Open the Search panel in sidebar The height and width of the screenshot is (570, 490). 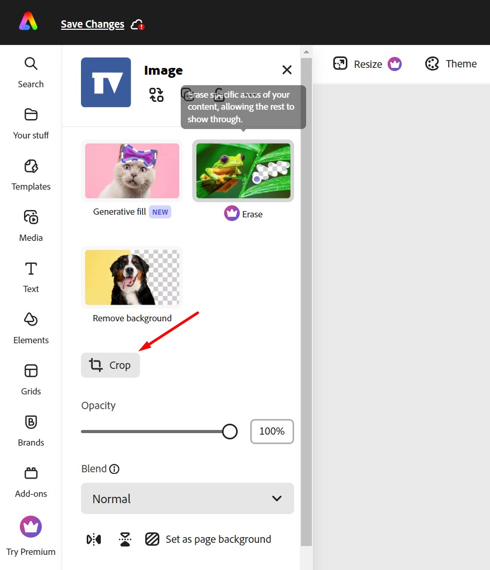point(31,72)
